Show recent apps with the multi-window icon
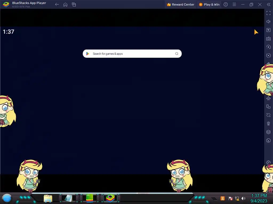This screenshot has width=273, height=204. 74,5
